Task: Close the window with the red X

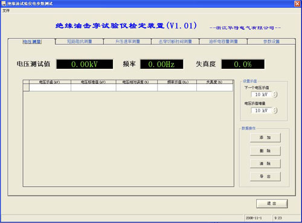Action: click(297, 4)
